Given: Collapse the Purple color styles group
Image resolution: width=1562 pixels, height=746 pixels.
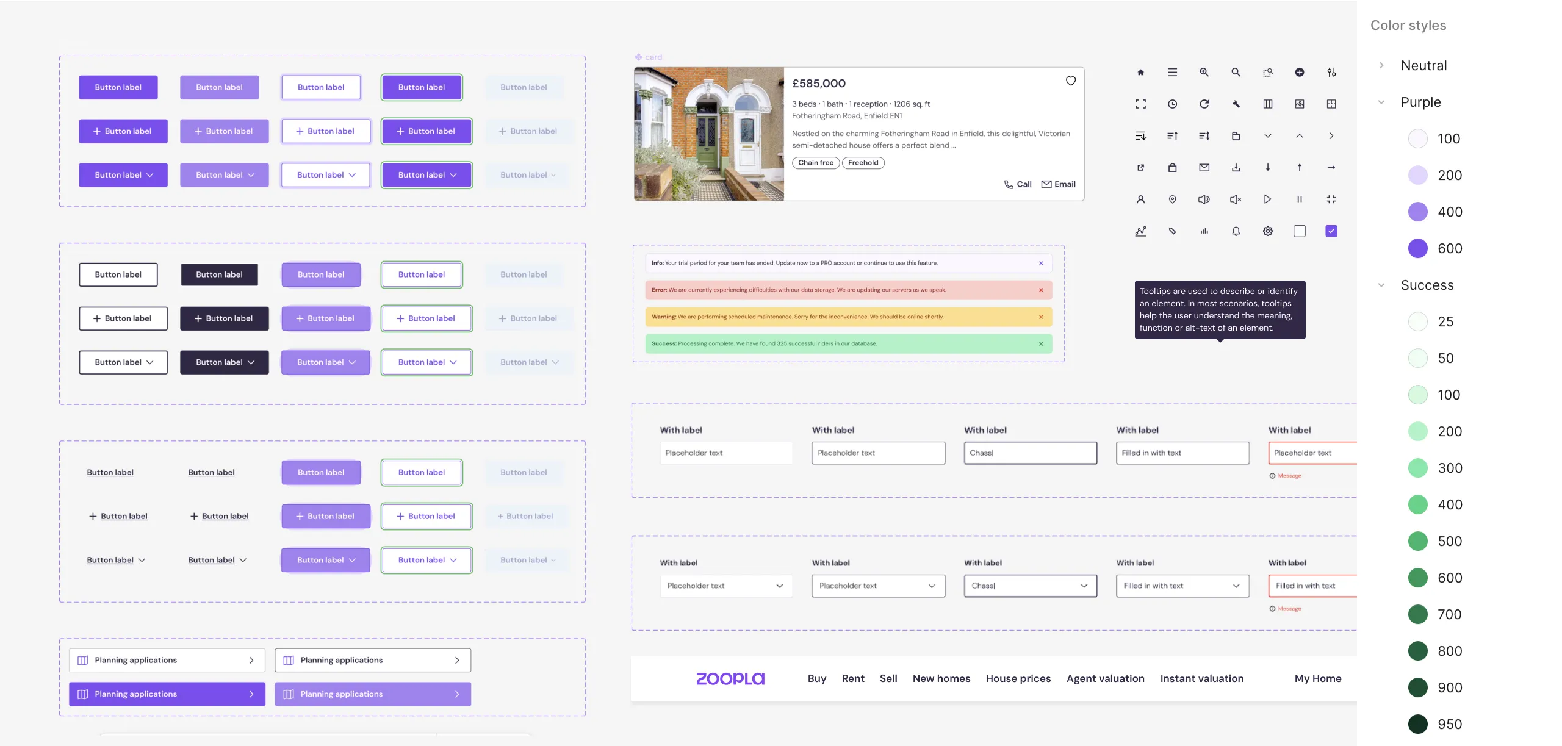Looking at the screenshot, I should pyautogui.click(x=1381, y=102).
